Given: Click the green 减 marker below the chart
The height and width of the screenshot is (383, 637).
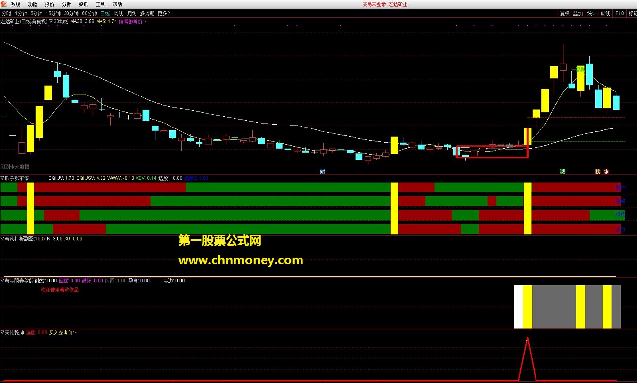Looking at the screenshot, I should [x=563, y=172].
